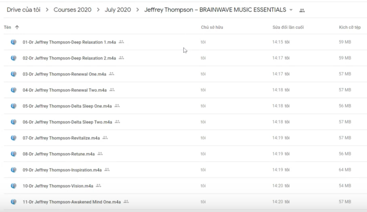367x212 pixels.
Task: Click file icon of 11 Awakened Mind One
Action: [14, 202]
